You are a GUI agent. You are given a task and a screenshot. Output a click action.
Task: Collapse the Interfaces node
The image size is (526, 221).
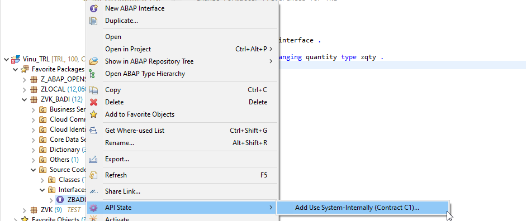(42, 190)
